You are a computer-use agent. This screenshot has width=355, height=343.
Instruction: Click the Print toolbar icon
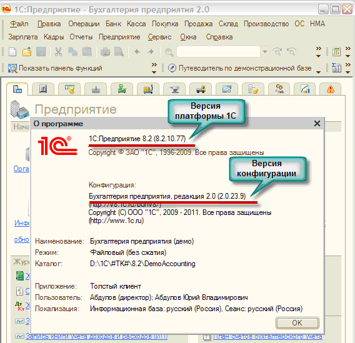coord(105,52)
